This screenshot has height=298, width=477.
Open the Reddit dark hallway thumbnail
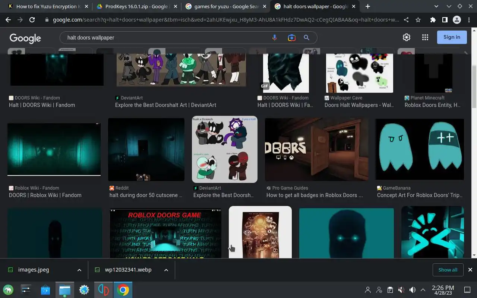(146, 149)
